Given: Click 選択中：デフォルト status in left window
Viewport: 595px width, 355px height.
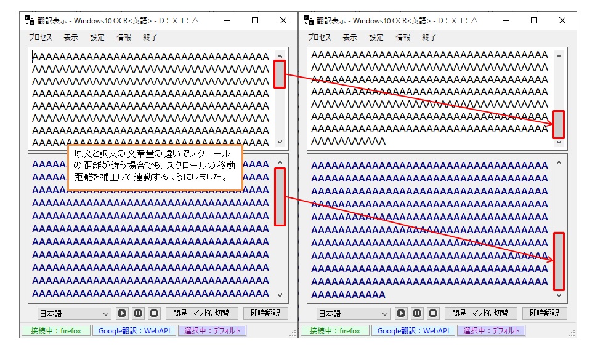Looking at the screenshot, I should pyautogui.click(x=212, y=331).
